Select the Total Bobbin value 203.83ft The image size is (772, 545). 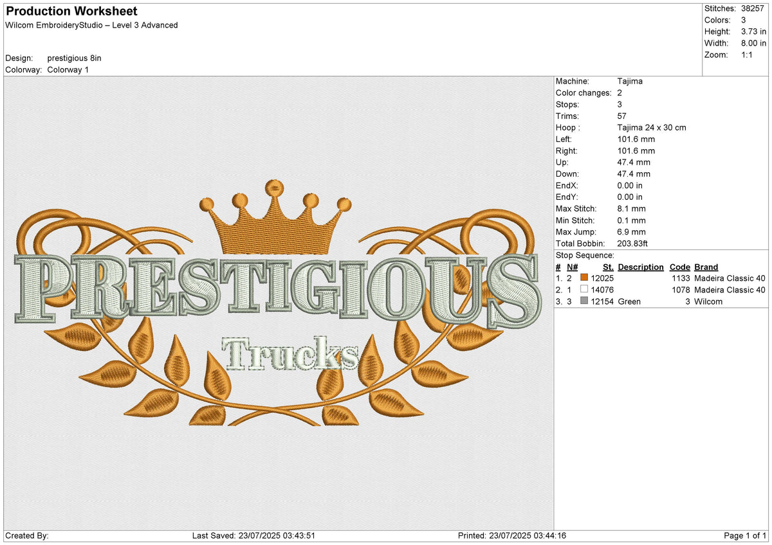(x=632, y=243)
